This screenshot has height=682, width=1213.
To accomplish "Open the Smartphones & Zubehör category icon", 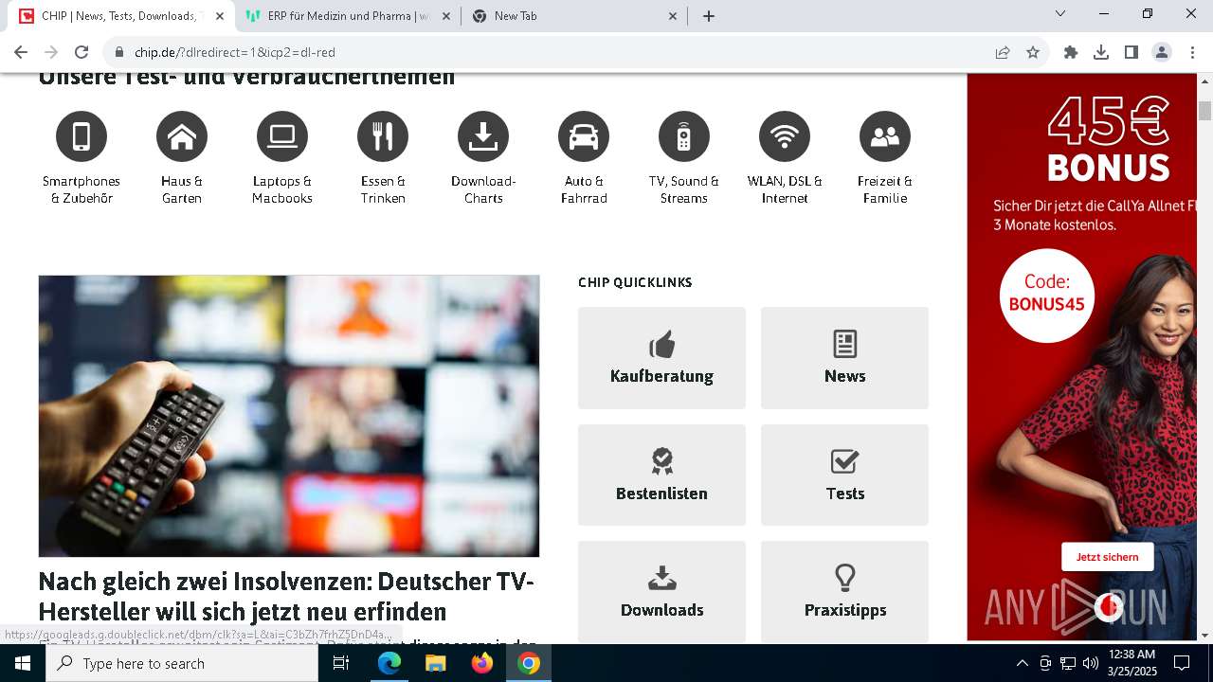I will click(81, 136).
